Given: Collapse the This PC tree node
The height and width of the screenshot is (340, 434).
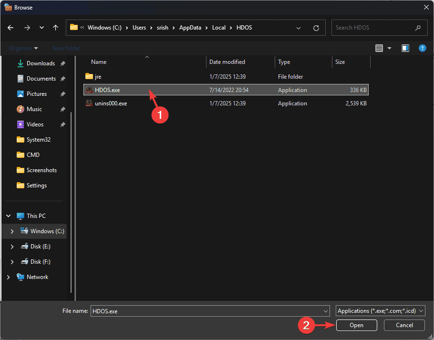Looking at the screenshot, I should click(x=8, y=216).
